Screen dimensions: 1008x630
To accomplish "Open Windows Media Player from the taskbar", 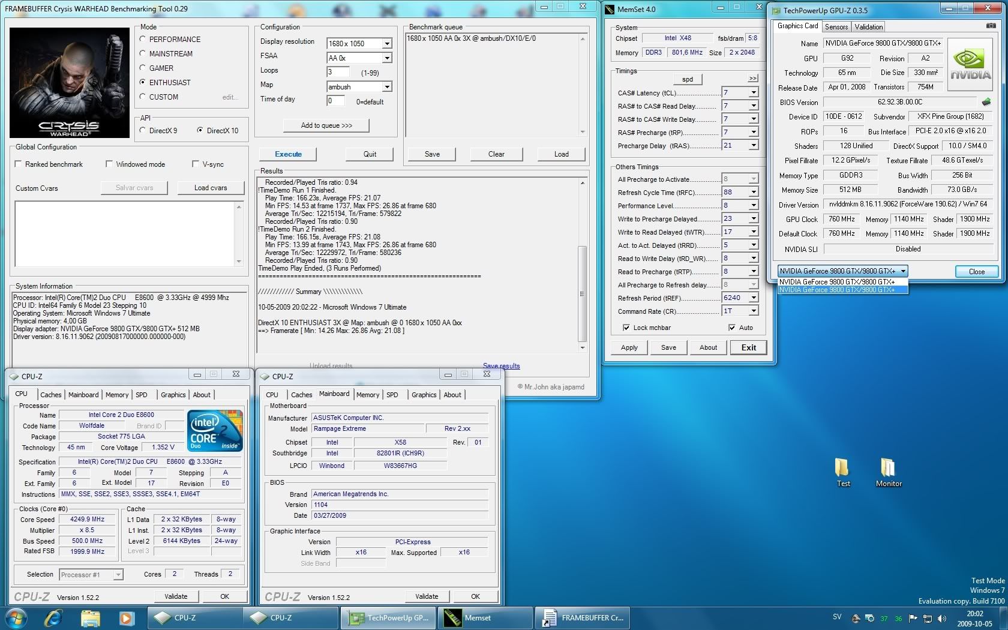I will pyautogui.click(x=126, y=617).
